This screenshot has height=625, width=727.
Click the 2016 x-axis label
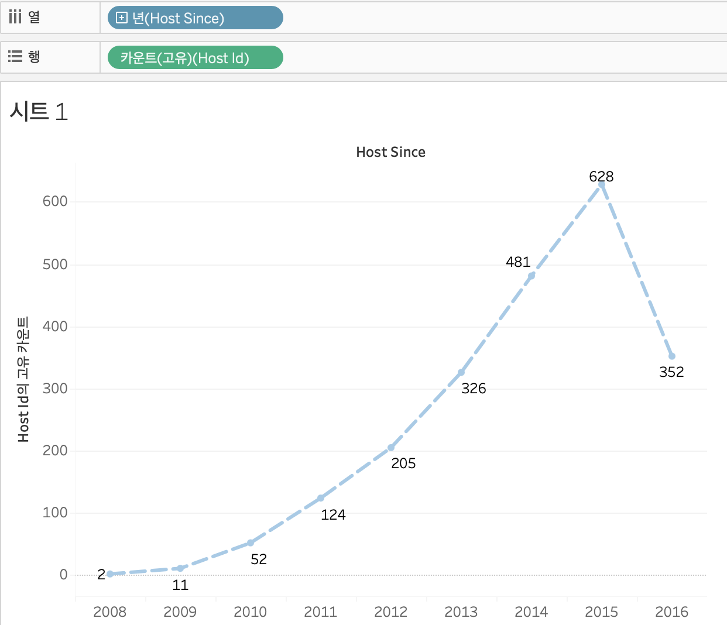672,612
